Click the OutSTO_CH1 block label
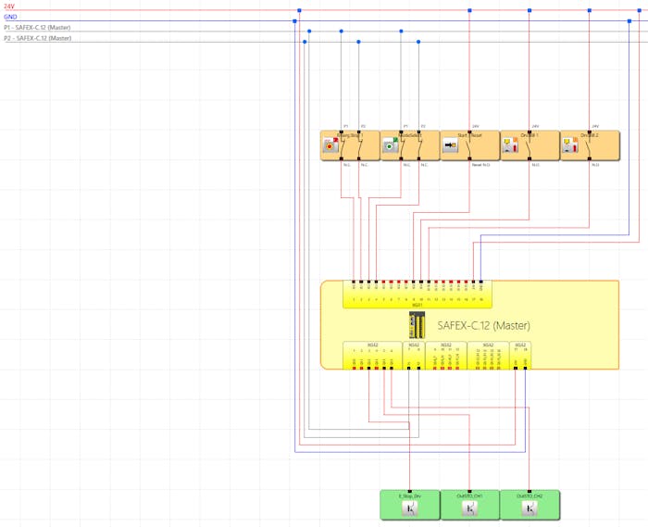 coord(470,496)
